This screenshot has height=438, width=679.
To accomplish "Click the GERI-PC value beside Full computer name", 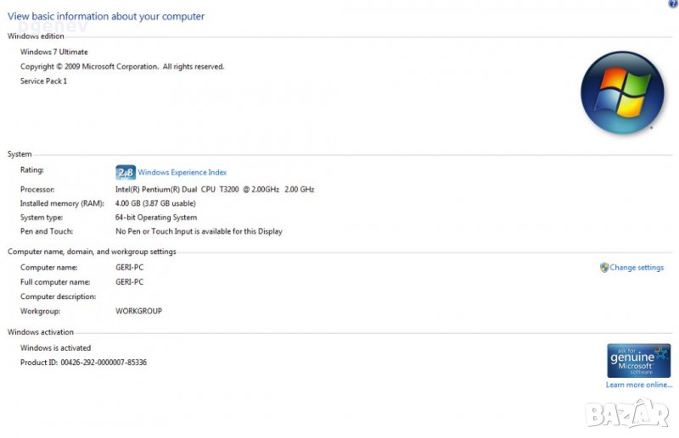I will 129,282.
